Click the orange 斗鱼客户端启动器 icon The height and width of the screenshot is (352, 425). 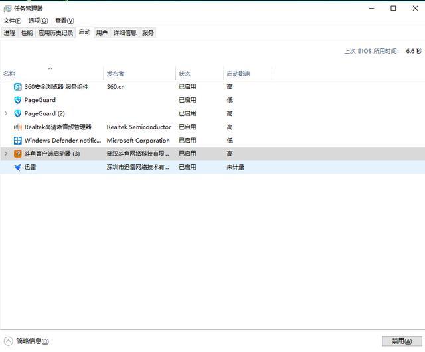18,154
